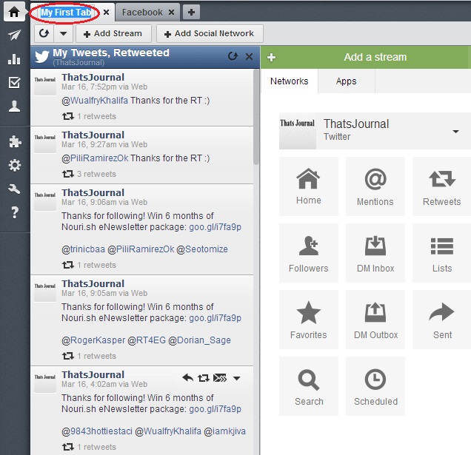Open the Tools wrench icon in sidebar
The width and height of the screenshot is (471, 455).
(x=14, y=189)
